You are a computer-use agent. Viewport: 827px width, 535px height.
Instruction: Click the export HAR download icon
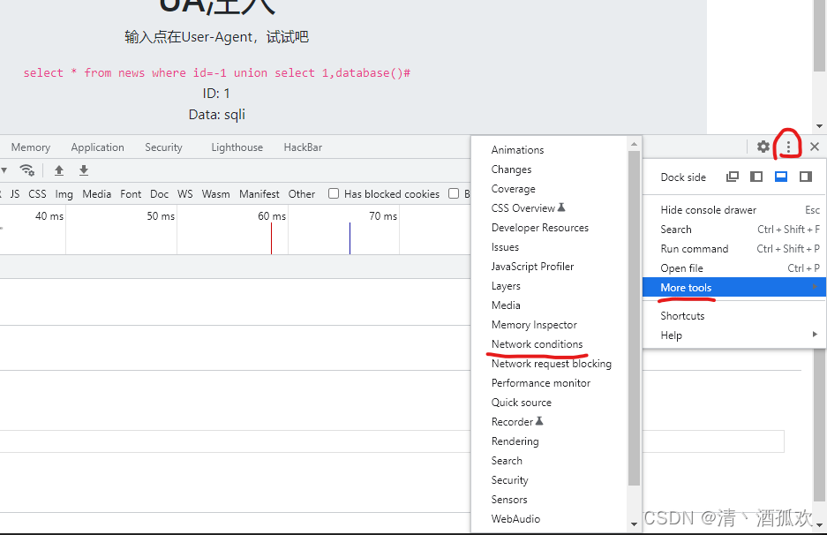[82, 170]
